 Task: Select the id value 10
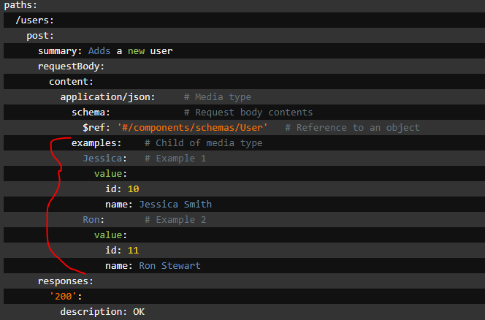point(134,189)
